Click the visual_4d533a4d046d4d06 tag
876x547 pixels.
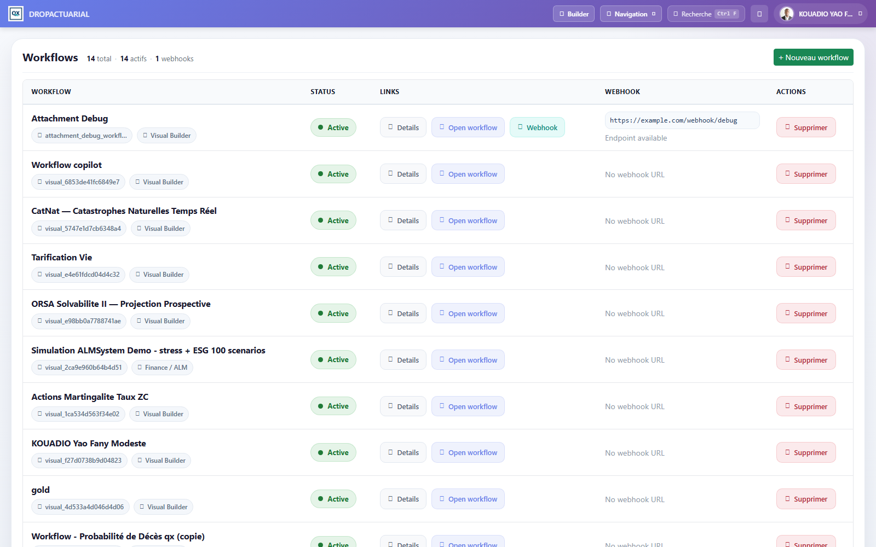pos(80,507)
